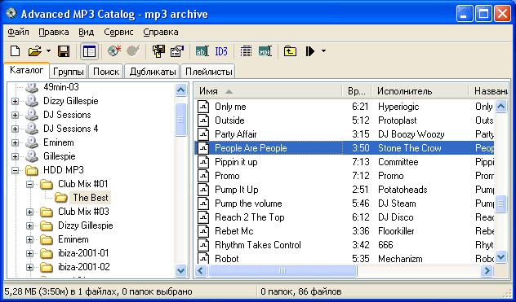Select the Outside track
This screenshot has height=302, width=516.
[229, 120]
